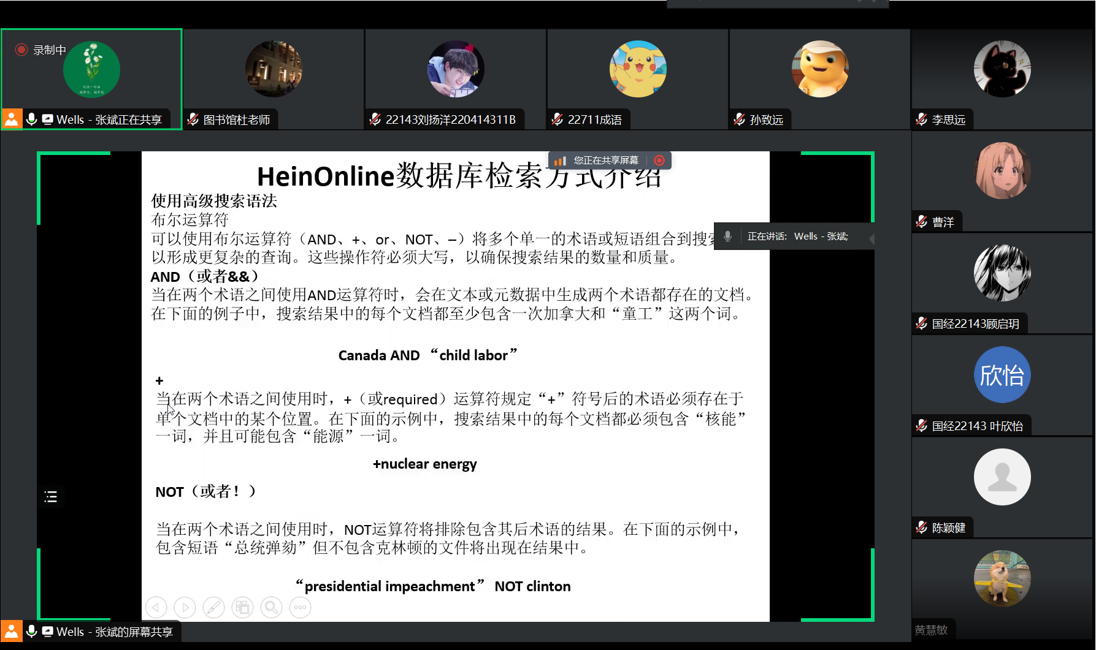
Task: Go to the previous slide with the back arrow
Action: (x=156, y=608)
